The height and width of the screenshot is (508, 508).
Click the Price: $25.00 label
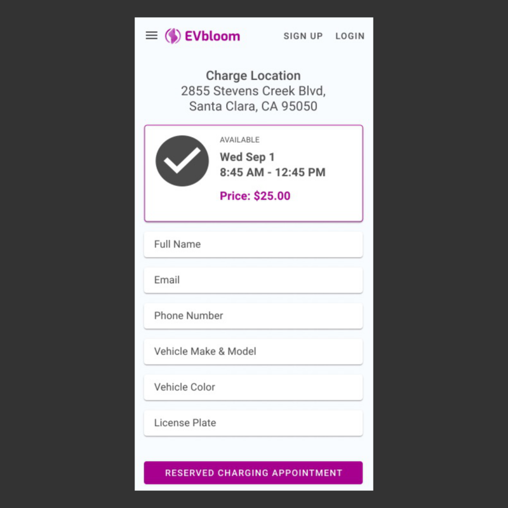[x=255, y=196]
